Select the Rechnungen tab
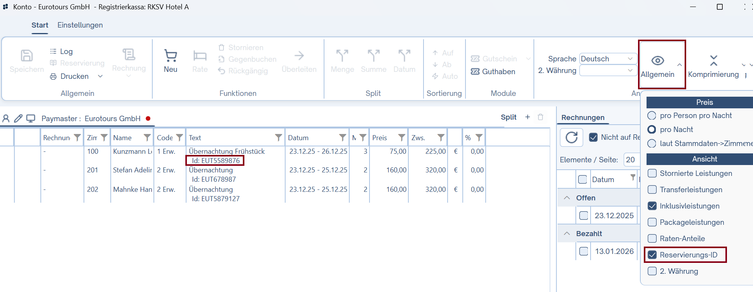The image size is (753, 292). (583, 118)
